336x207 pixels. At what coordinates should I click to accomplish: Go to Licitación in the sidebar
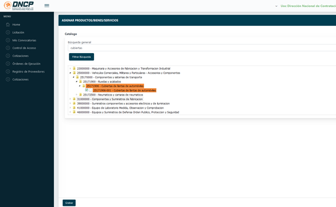pyautogui.click(x=18, y=33)
